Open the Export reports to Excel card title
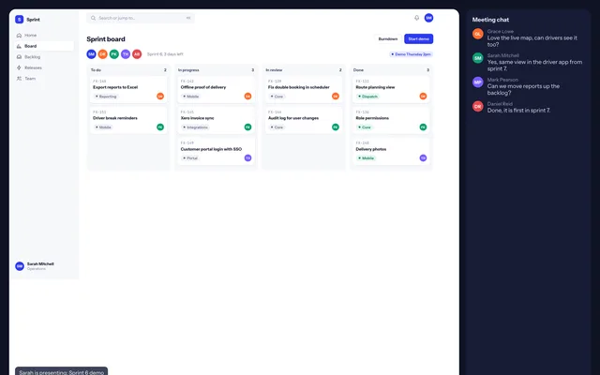 point(115,87)
